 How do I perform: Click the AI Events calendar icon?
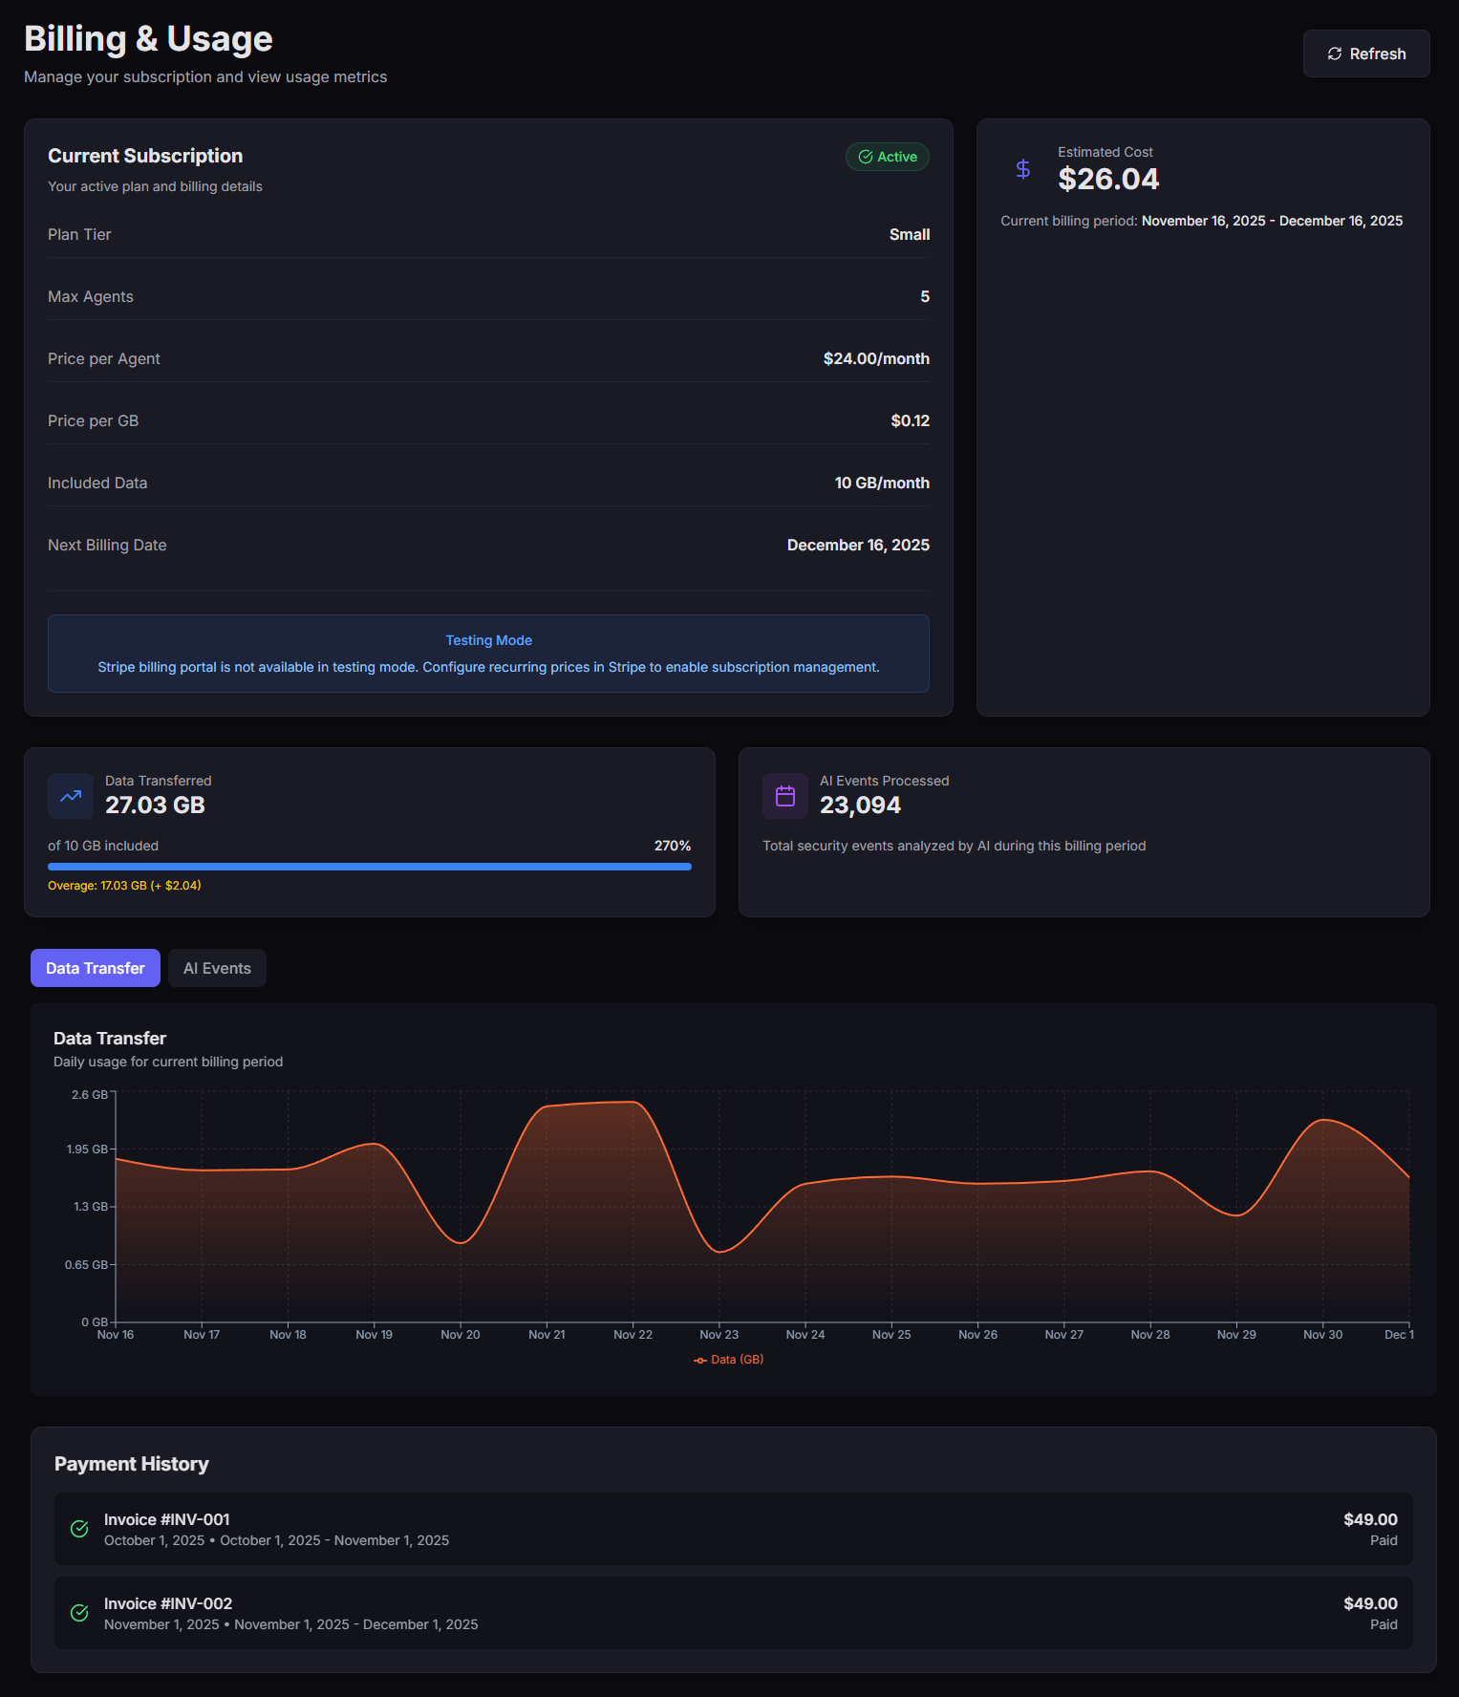point(785,796)
